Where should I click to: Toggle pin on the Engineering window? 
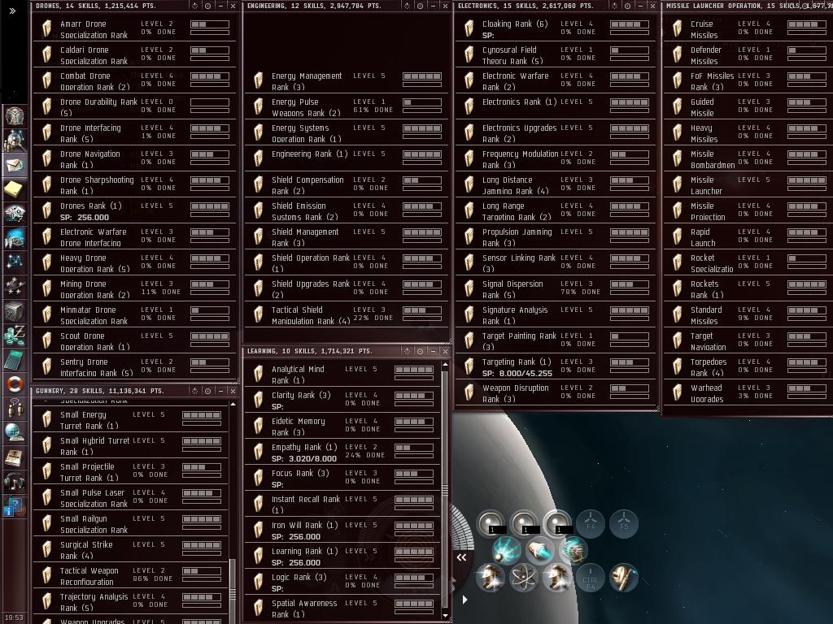(408, 6)
